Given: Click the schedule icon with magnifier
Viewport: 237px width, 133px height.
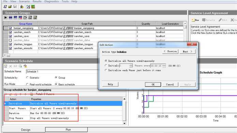Looking at the screenshot, I should pos(20,66).
